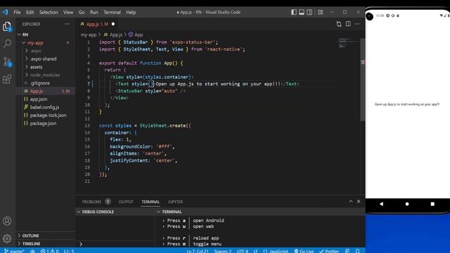Close the bottom panel

click(x=359, y=202)
